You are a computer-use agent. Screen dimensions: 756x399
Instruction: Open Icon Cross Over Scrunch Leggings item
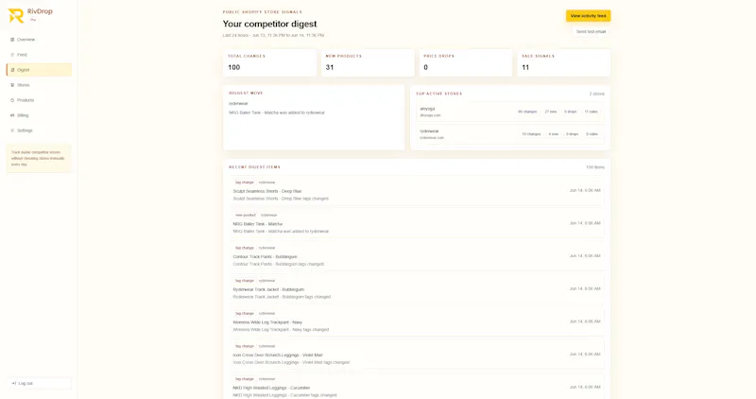(418, 356)
